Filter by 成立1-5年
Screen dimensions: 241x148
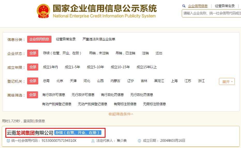[72, 67]
